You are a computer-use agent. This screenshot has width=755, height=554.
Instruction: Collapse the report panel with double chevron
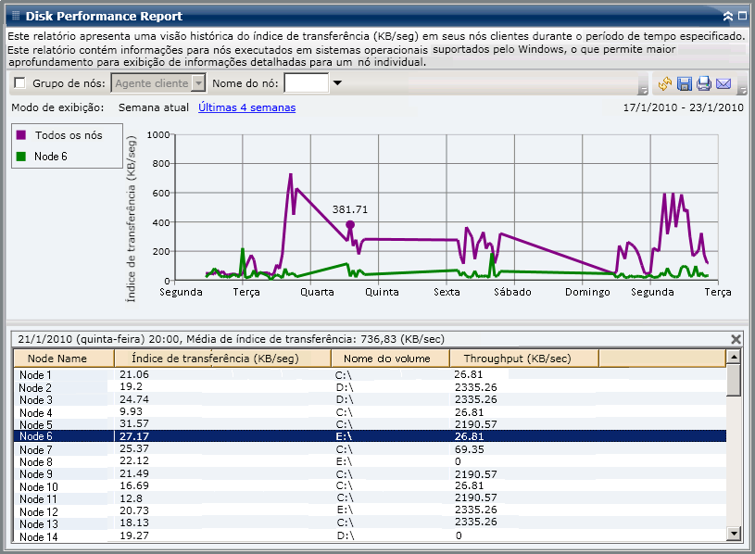(728, 16)
